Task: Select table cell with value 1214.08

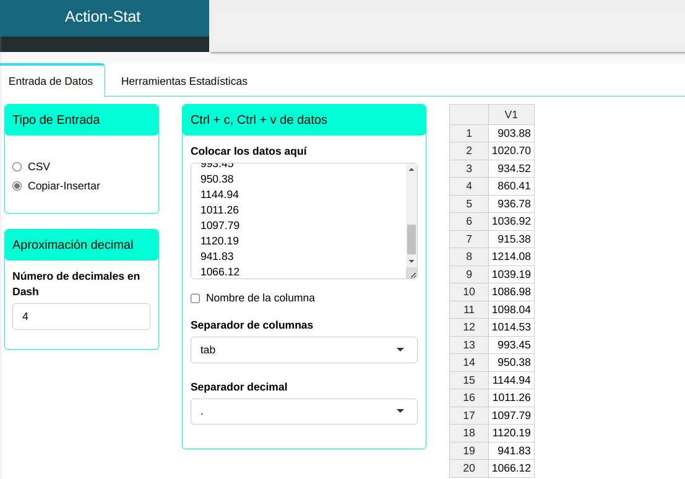Action: click(511, 256)
